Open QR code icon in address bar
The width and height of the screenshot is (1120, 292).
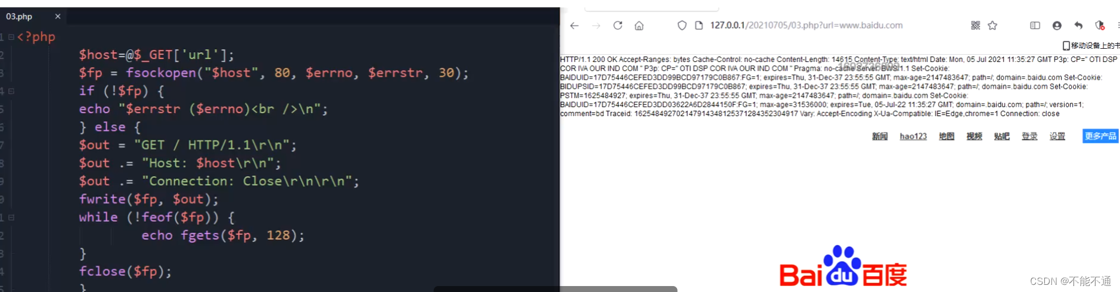pos(975,26)
